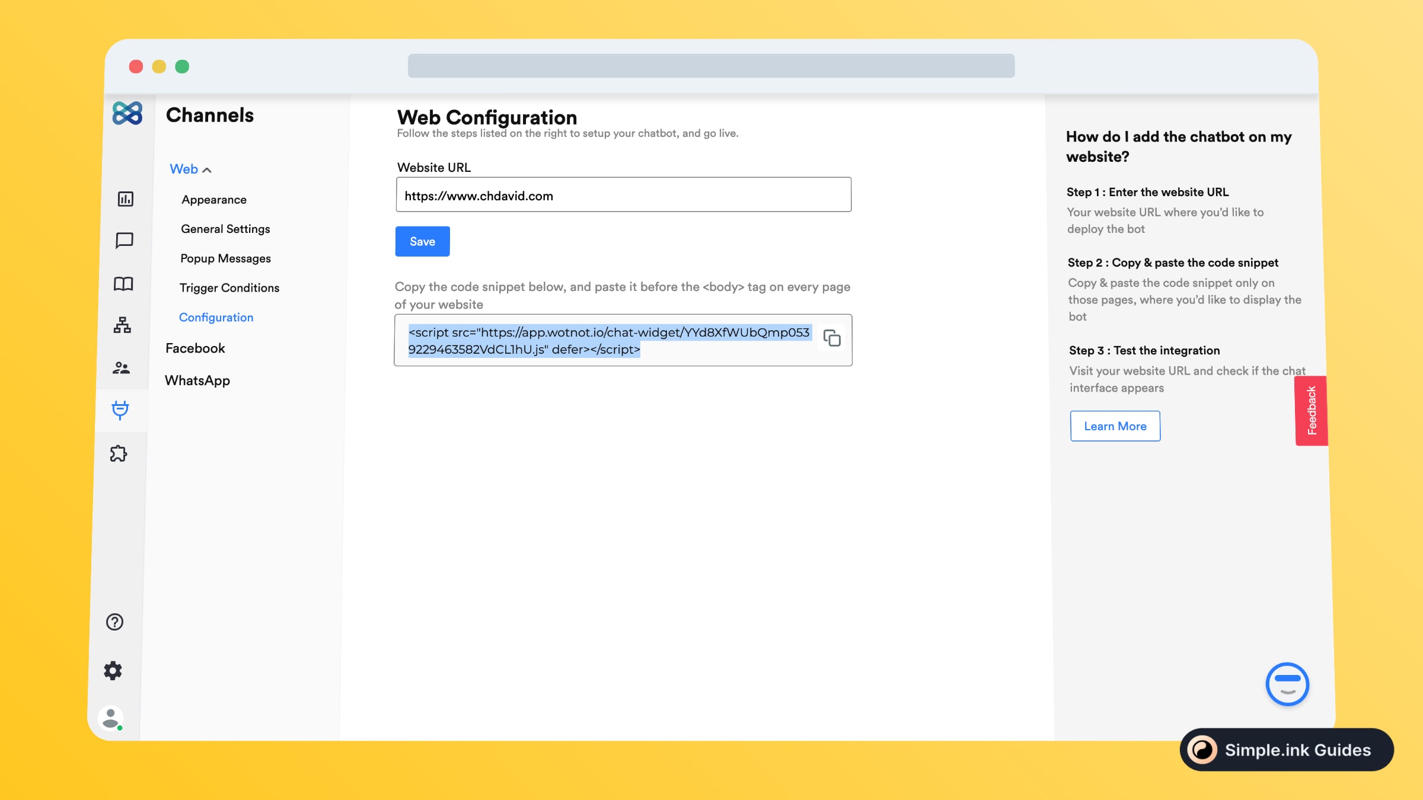Click the browser address bar
The image size is (1423, 800).
click(x=711, y=66)
